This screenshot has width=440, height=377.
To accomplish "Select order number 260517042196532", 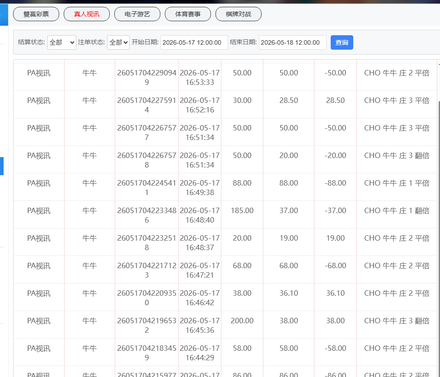I will coord(147,325).
